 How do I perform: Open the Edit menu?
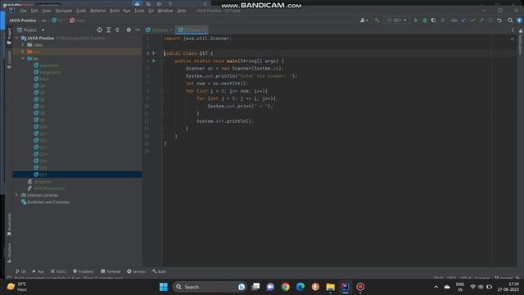click(34, 11)
